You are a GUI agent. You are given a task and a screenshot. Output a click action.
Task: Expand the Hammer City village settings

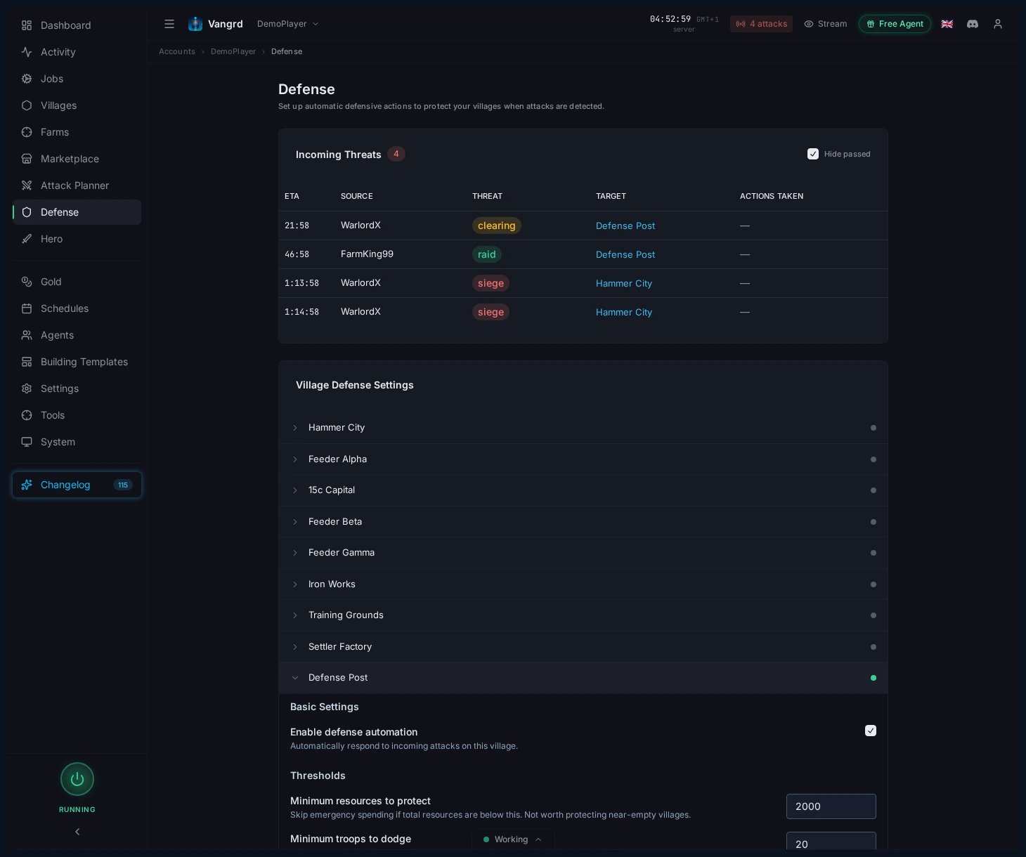(x=295, y=428)
